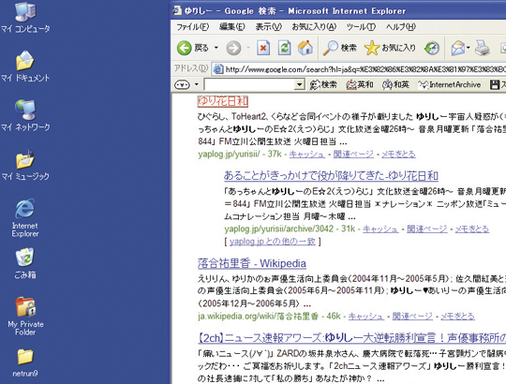
Task: Open the My Documents (マイ ドキュメント) desktop icon
Action: 25,66
